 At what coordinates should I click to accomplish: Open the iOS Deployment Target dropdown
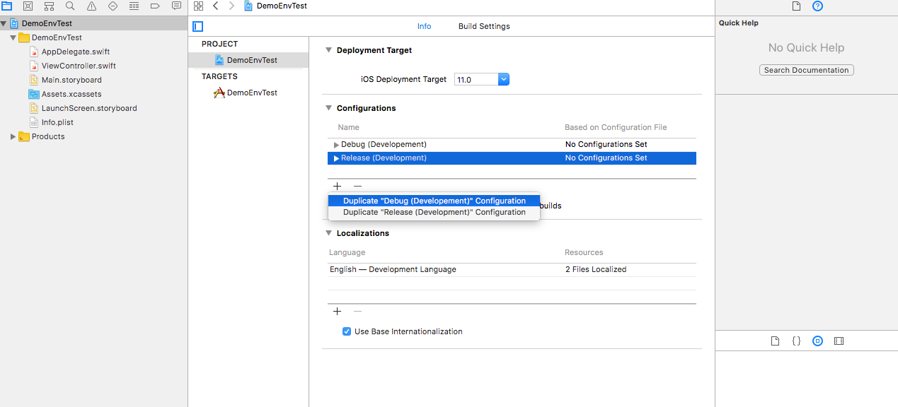[x=482, y=79]
